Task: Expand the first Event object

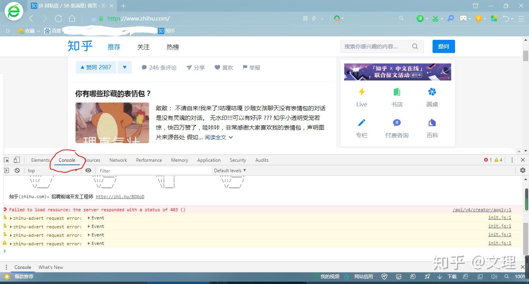Action: tap(89, 218)
